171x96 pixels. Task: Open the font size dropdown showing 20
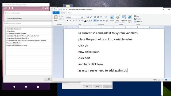tap(85, 17)
